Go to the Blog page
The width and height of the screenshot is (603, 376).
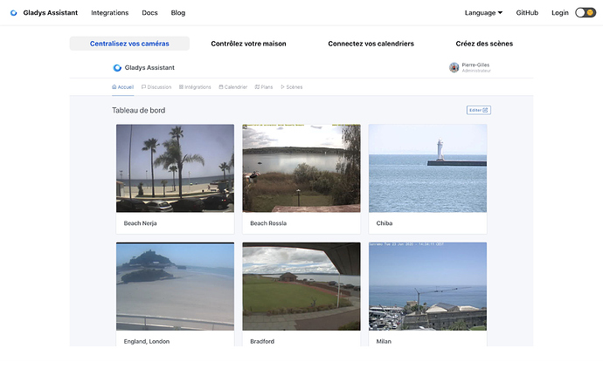pos(178,13)
